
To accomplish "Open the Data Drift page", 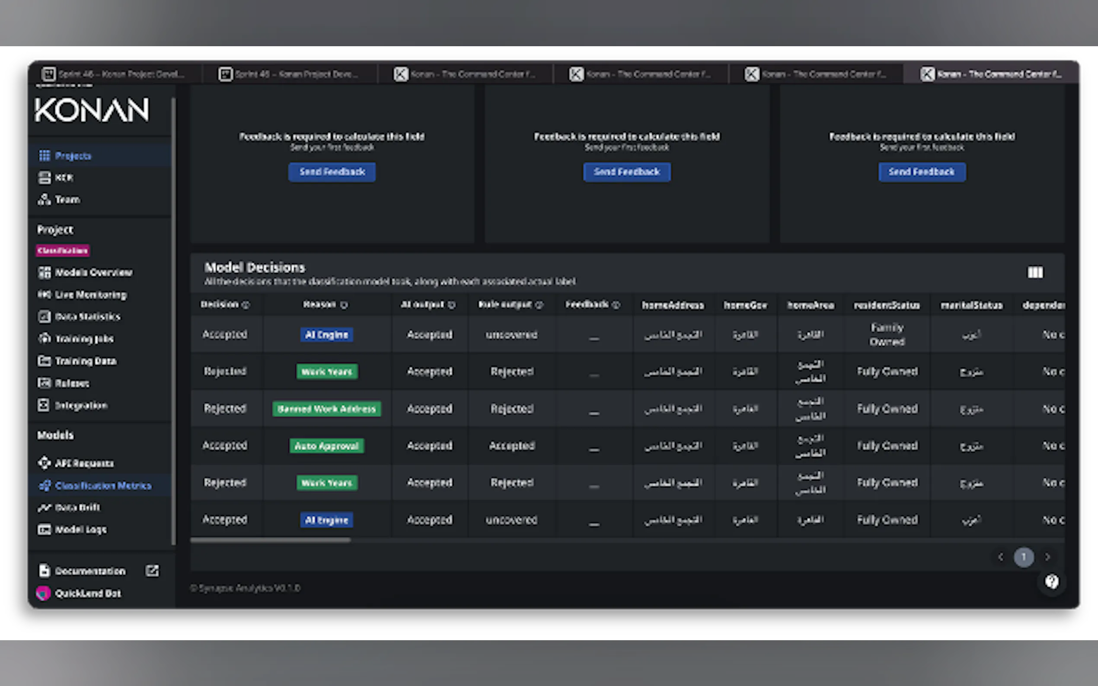I will coord(77,507).
